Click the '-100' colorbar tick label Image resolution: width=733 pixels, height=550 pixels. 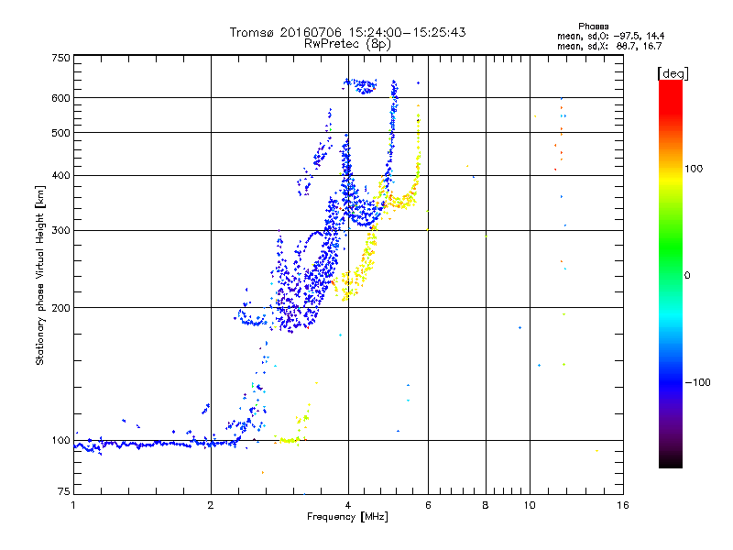tap(697, 382)
